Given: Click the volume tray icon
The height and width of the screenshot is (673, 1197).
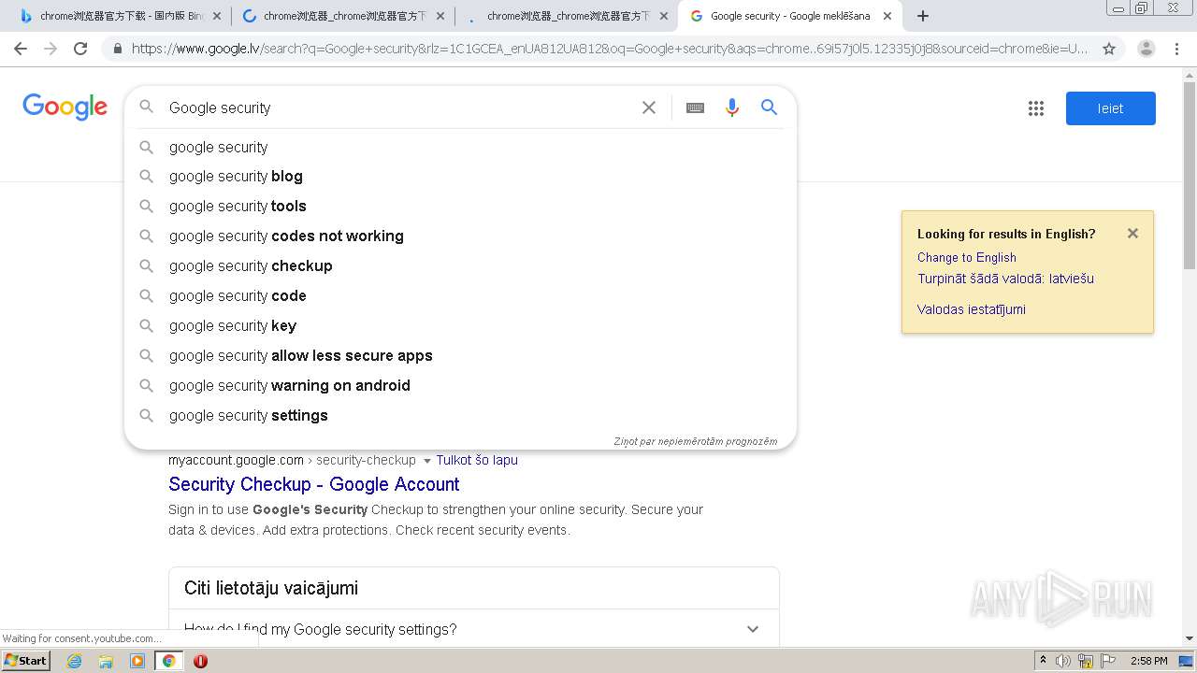Looking at the screenshot, I should (x=1063, y=661).
